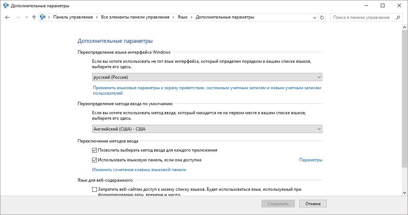This screenshot has width=408, height=215.
Task: Toggle "Позволить выбирать метод ввода" checkbox
Action: (x=95, y=150)
